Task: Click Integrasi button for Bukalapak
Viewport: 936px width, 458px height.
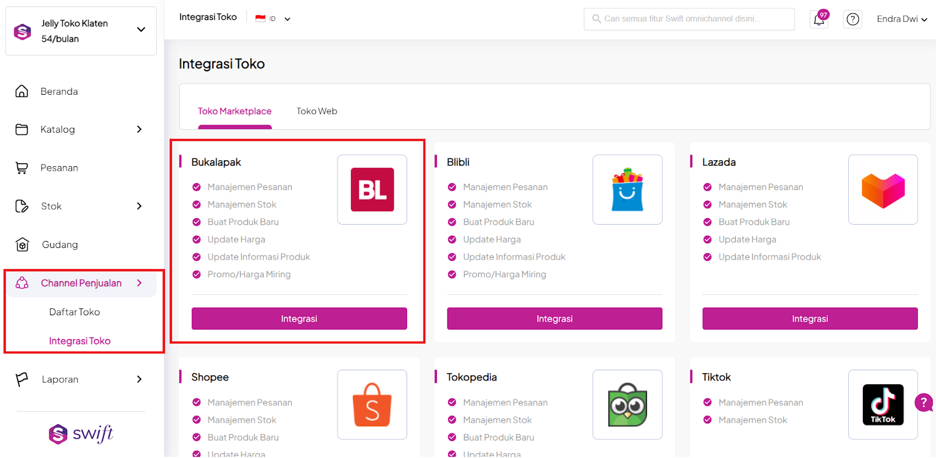Action: pos(299,319)
